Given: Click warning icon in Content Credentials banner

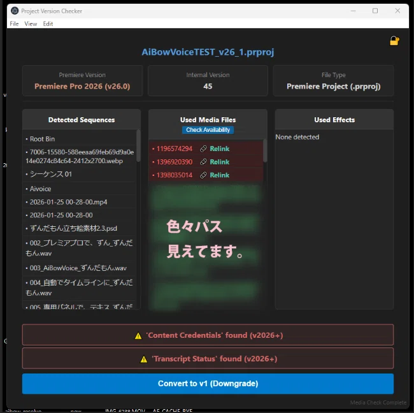Looking at the screenshot, I should click(x=138, y=336).
